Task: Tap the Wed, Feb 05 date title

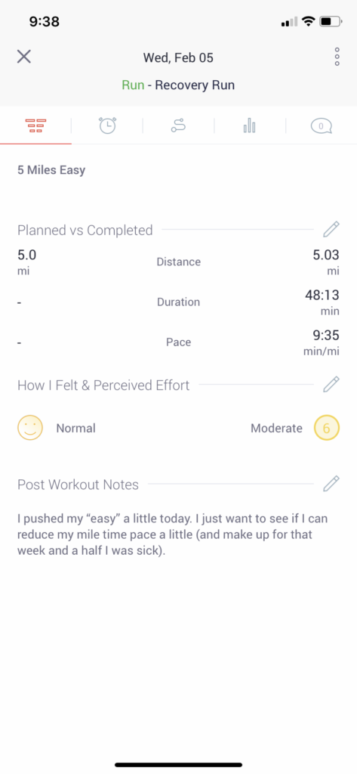Action: [x=178, y=57]
